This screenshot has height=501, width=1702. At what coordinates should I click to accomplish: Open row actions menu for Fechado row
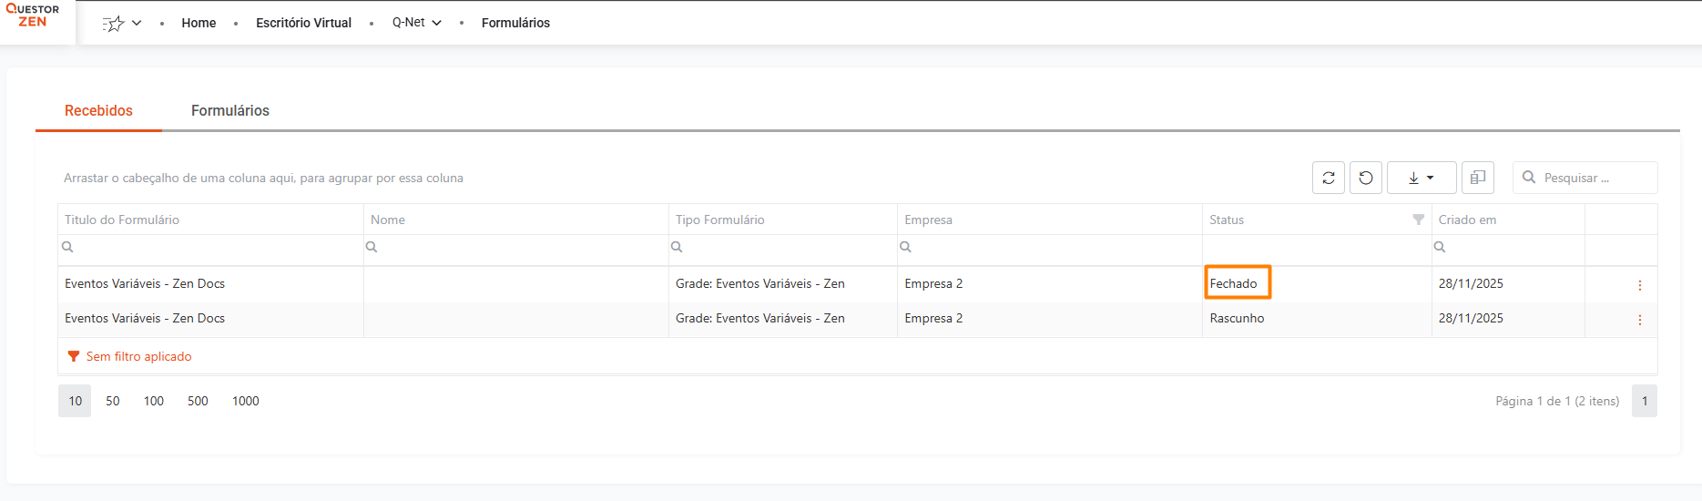[x=1639, y=285]
